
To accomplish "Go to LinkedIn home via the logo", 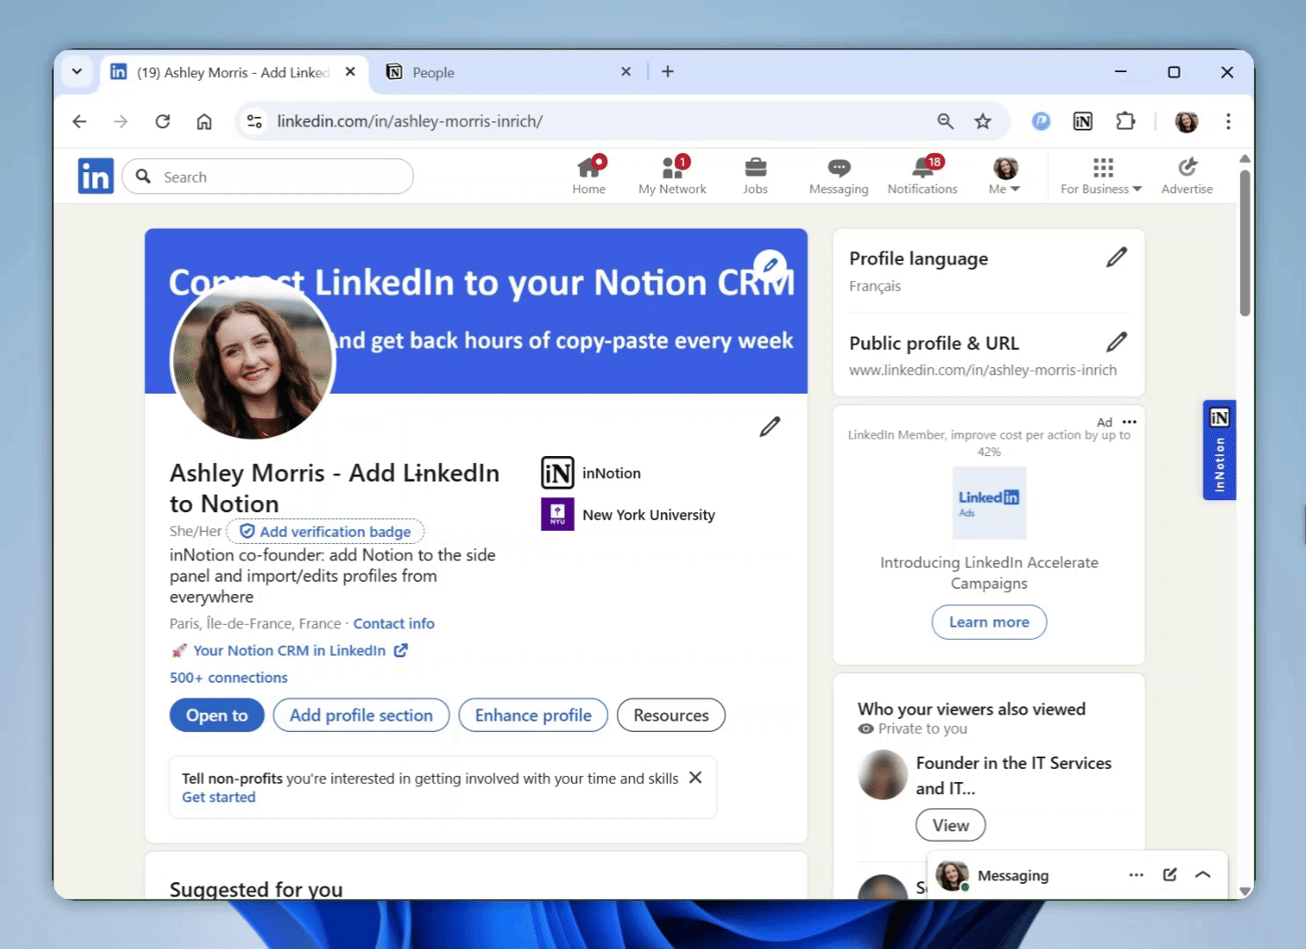I will 96,177.
